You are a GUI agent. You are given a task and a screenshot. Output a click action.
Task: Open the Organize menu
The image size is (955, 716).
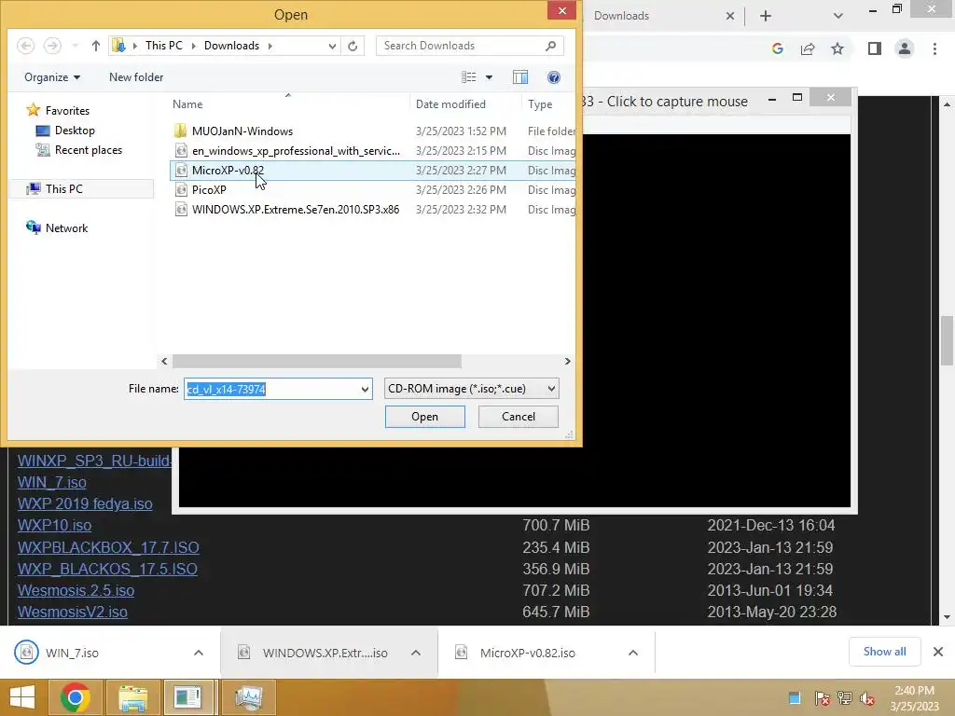(x=52, y=77)
